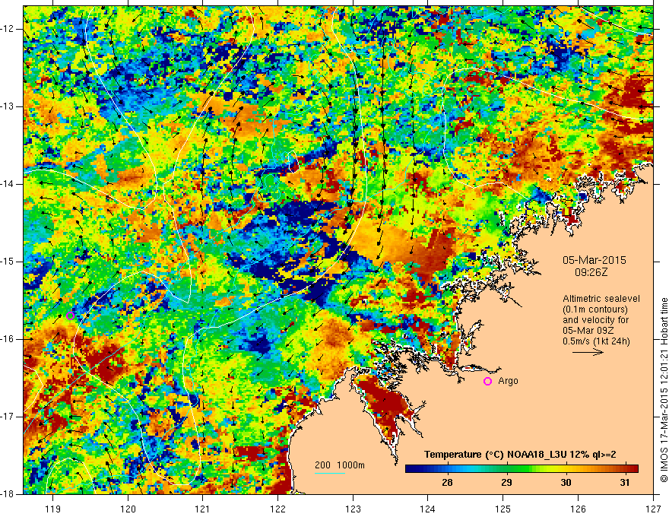Screen dimensions: 669x517
Task: Click the magenta circle beside the Argo legend label
Action: (x=487, y=382)
